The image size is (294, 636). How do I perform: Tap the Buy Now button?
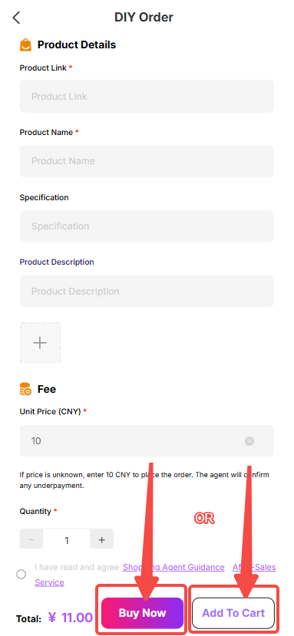(x=142, y=613)
